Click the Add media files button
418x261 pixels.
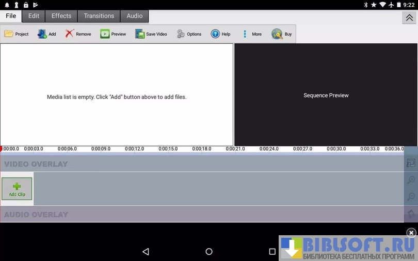[46, 34]
